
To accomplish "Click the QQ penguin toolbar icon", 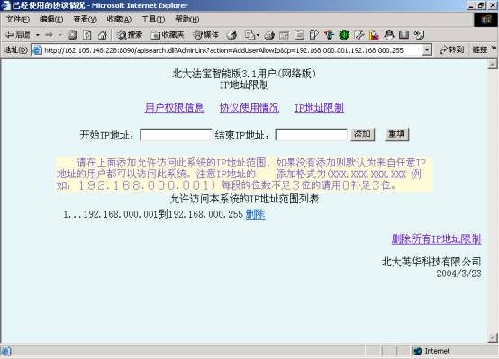I will tap(389, 35).
